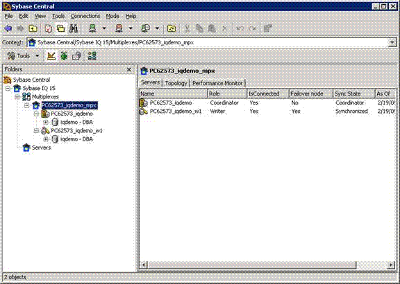
Task: Click the Delete X toolbar icon
Action: tap(224, 28)
